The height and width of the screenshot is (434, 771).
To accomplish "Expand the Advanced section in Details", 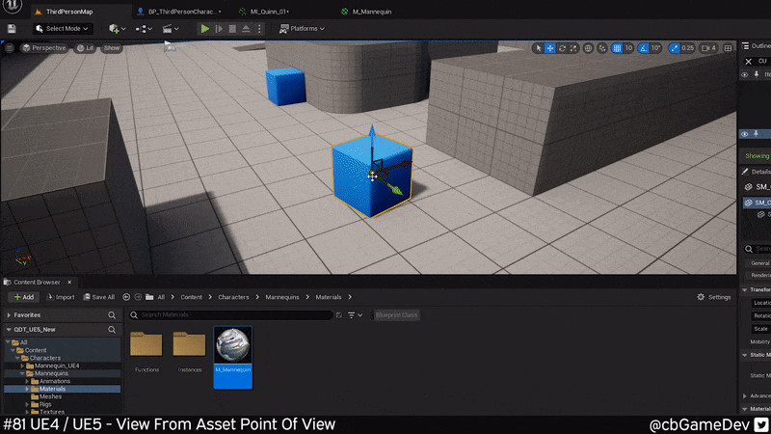I will [x=745, y=395].
